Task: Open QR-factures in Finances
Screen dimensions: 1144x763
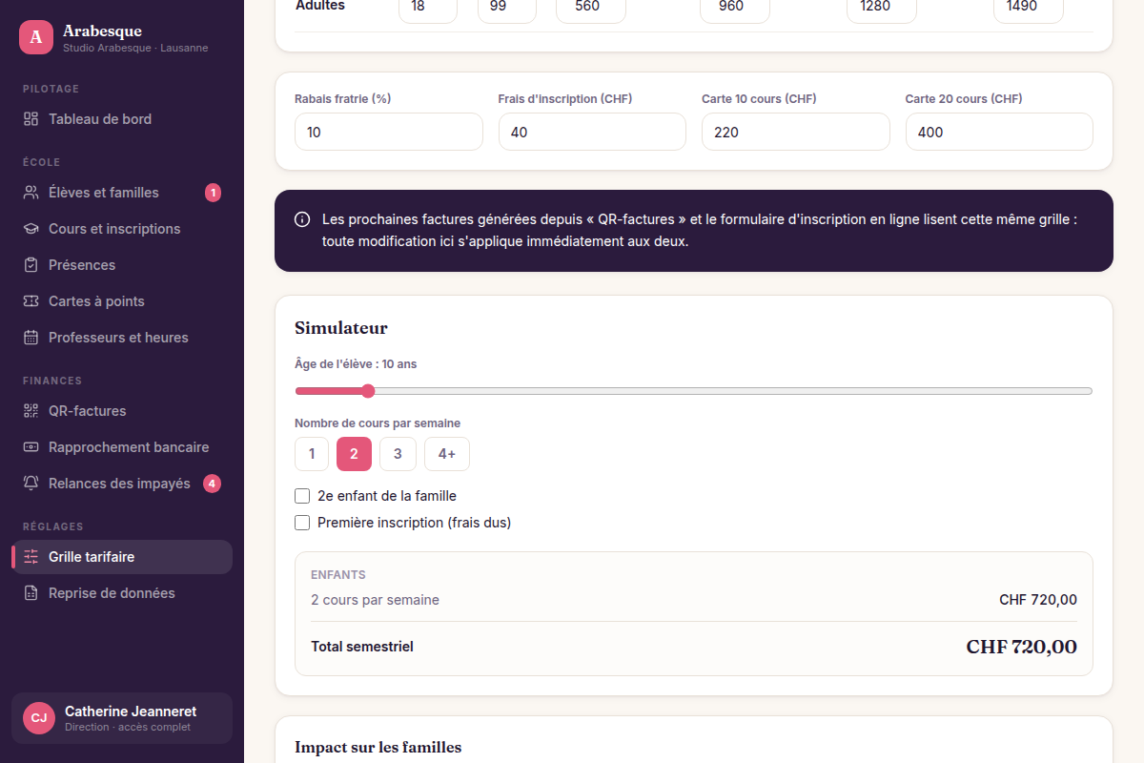Action: coord(122,411)
